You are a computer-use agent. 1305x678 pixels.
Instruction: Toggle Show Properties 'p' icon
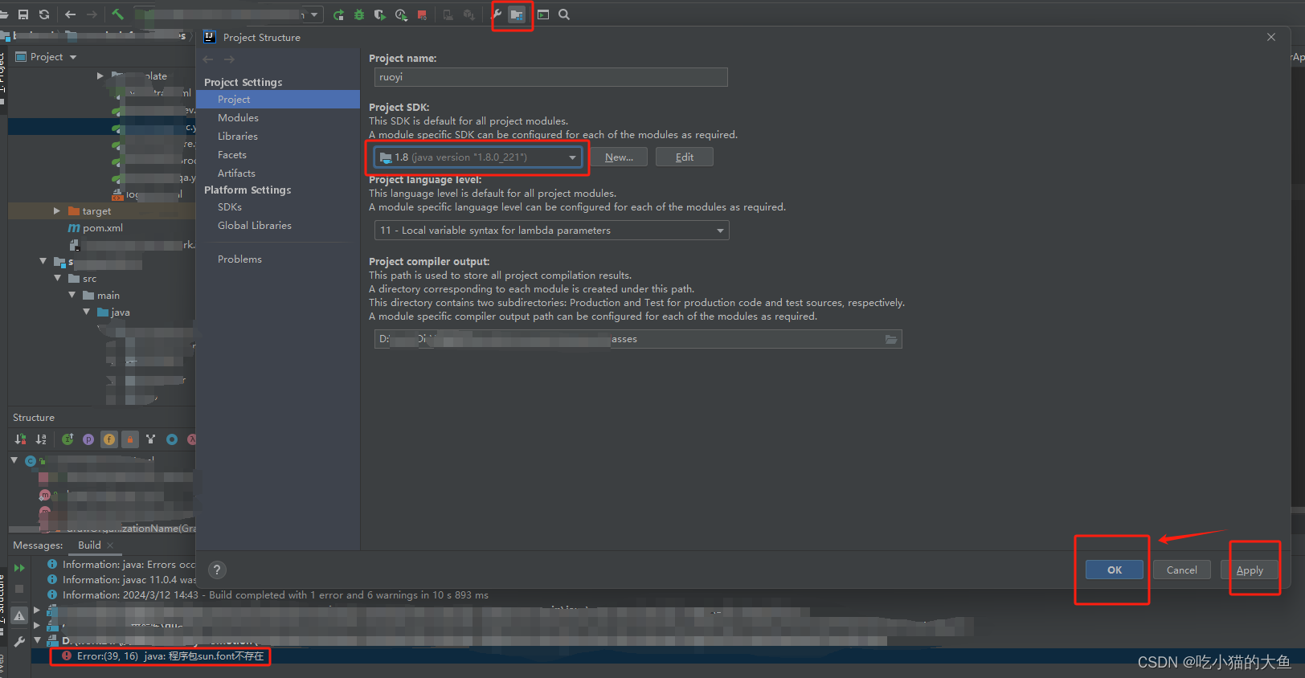[88, 439]
